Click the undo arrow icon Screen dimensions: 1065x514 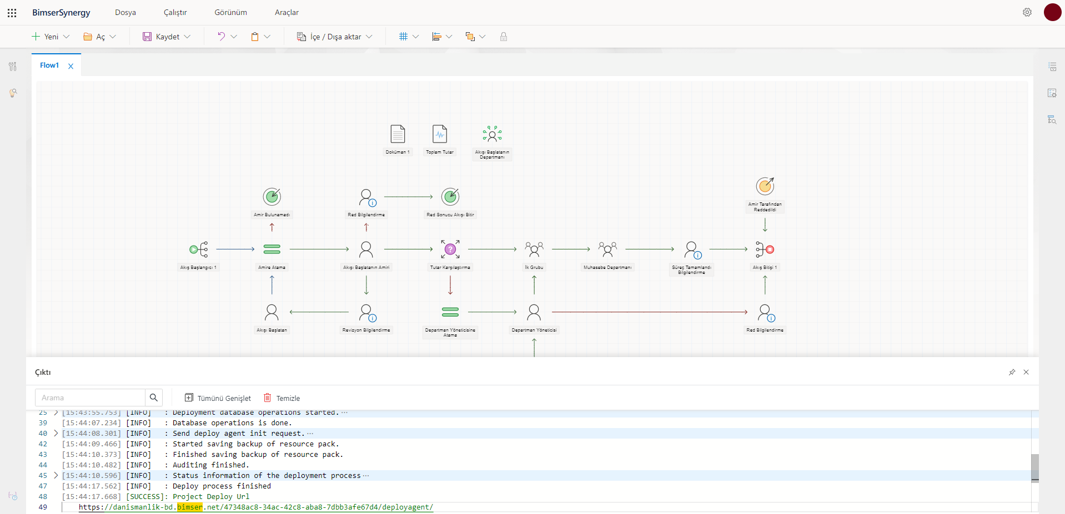click(x=221, y=37)
